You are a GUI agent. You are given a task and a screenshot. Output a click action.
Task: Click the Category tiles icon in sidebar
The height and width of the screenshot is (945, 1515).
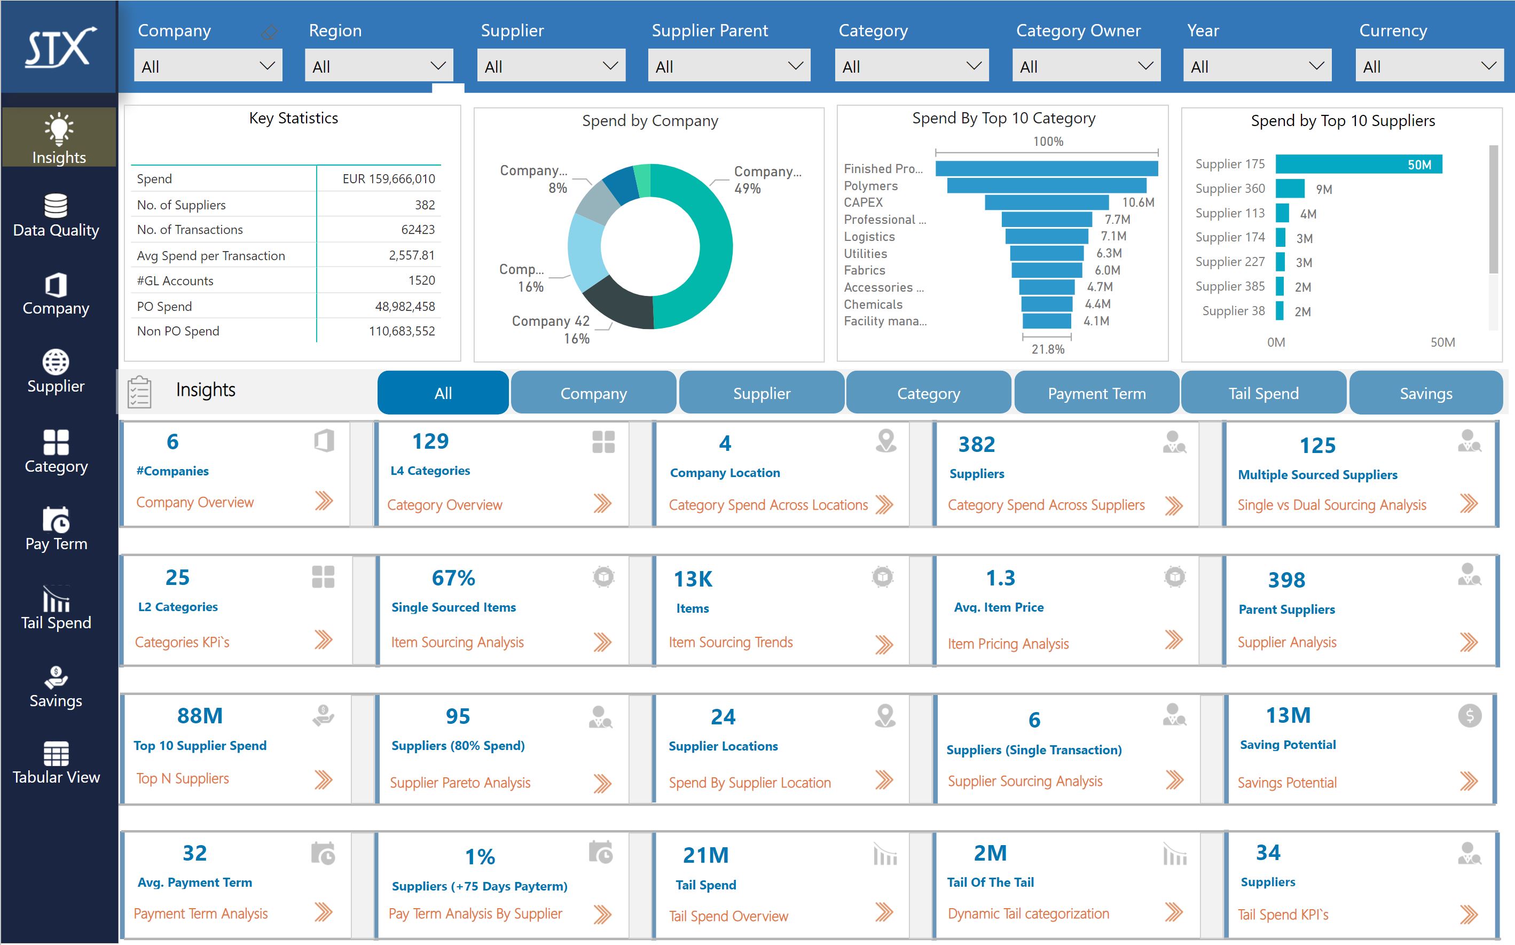tap(56, 442)
